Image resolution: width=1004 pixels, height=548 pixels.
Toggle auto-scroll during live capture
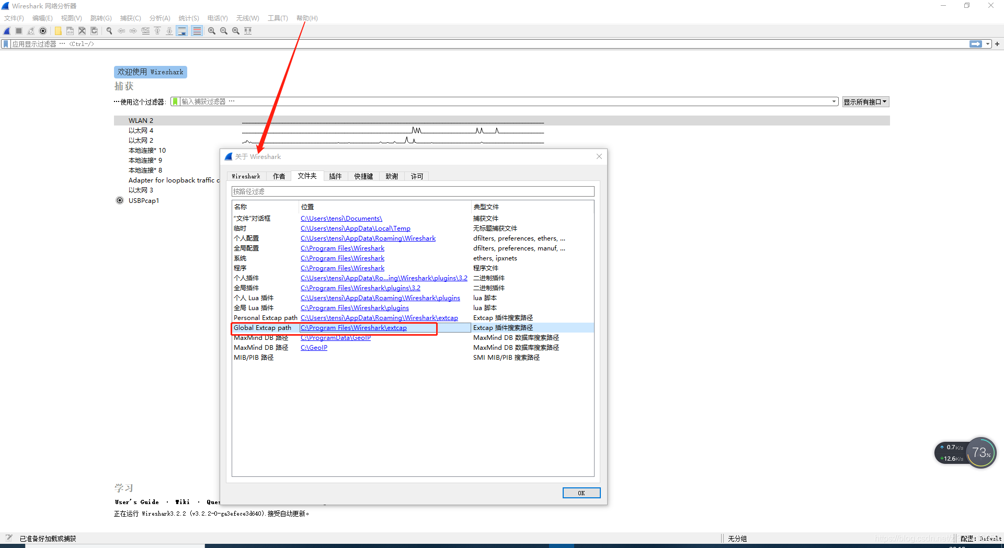pyautogui.click(x=182, y=31)
